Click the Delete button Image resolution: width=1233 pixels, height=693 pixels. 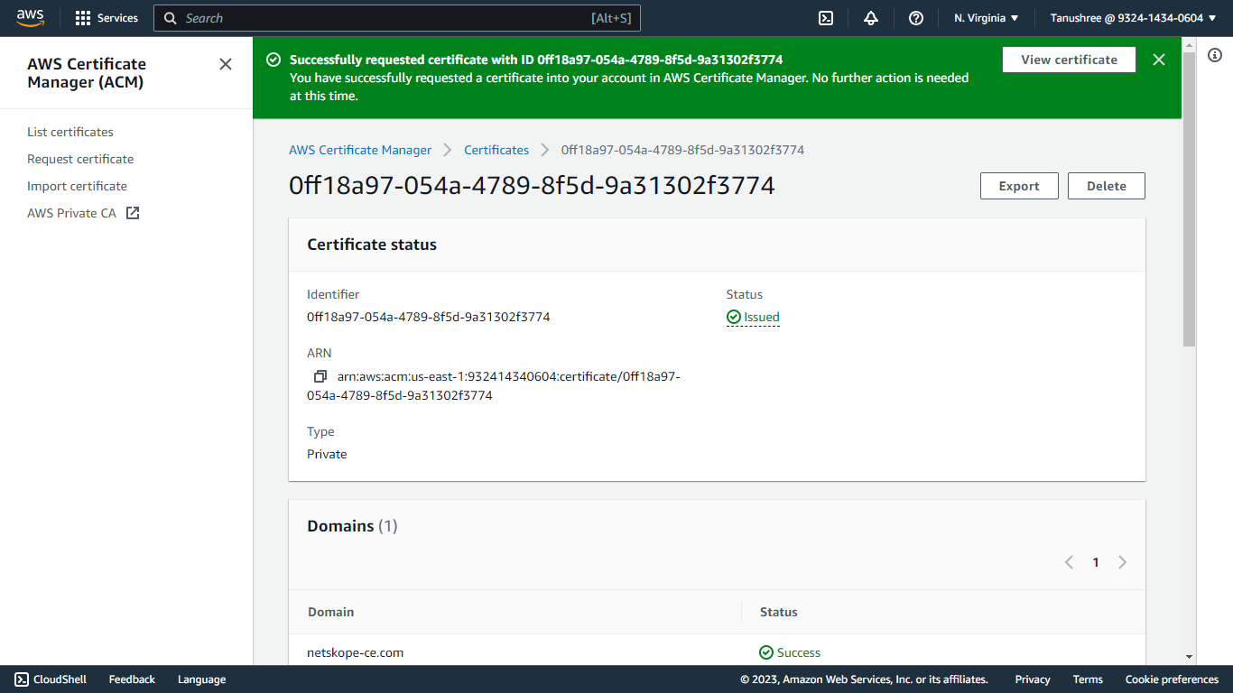point(1107,186)
